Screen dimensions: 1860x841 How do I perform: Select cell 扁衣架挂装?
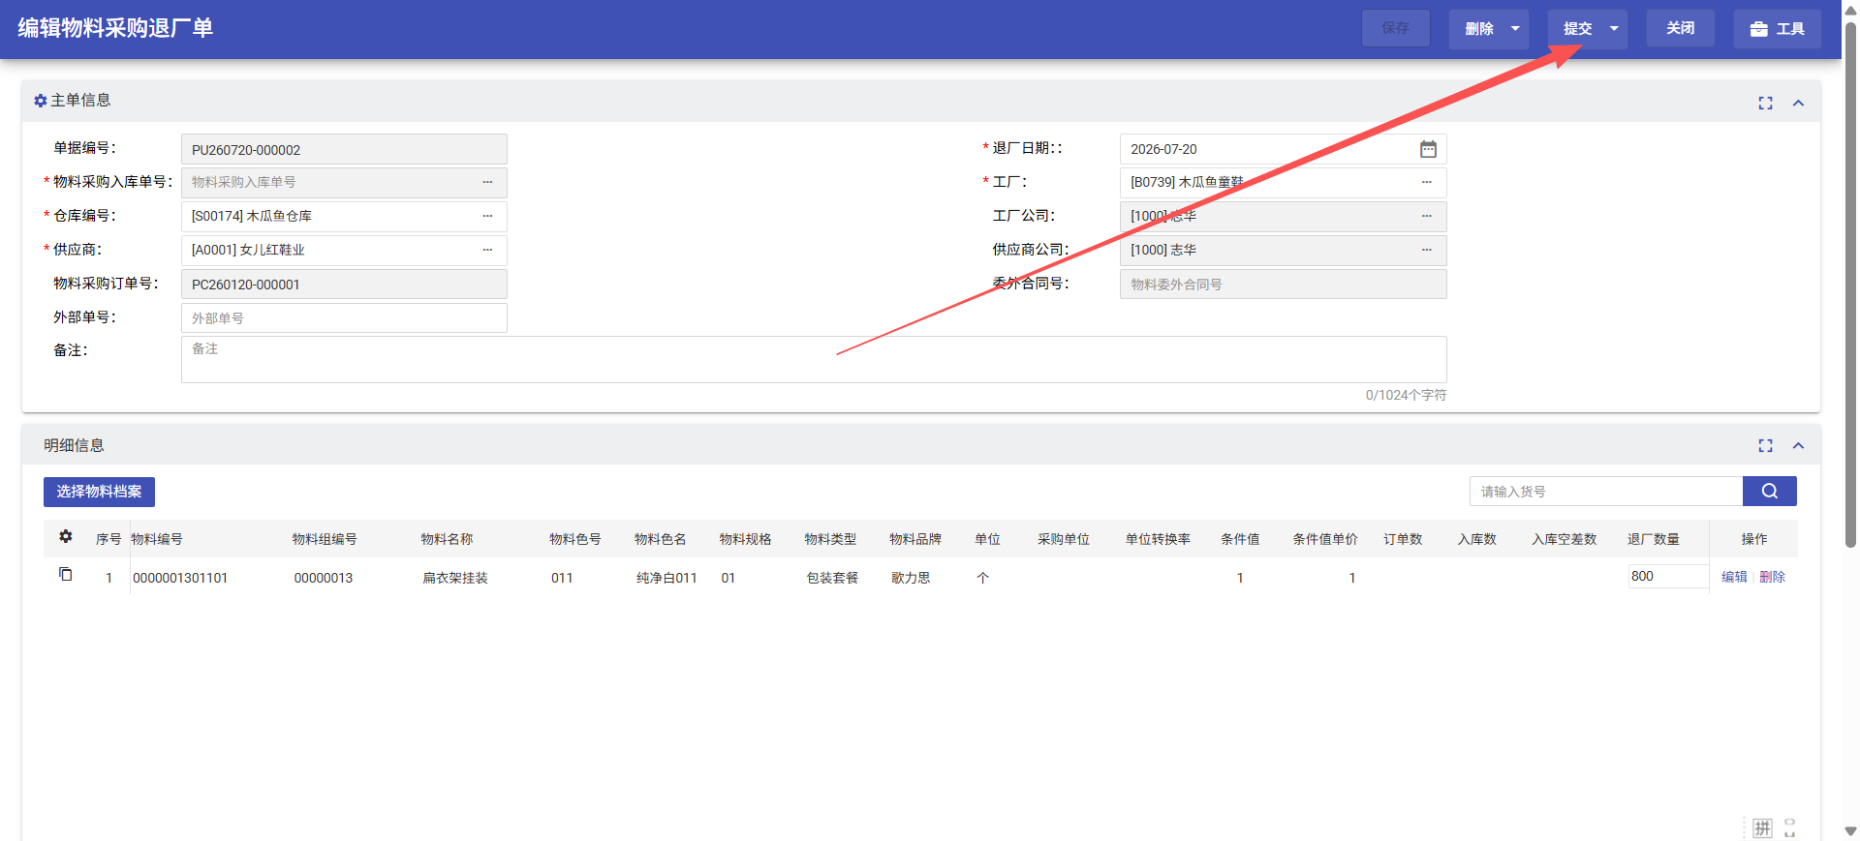(455, 578)
